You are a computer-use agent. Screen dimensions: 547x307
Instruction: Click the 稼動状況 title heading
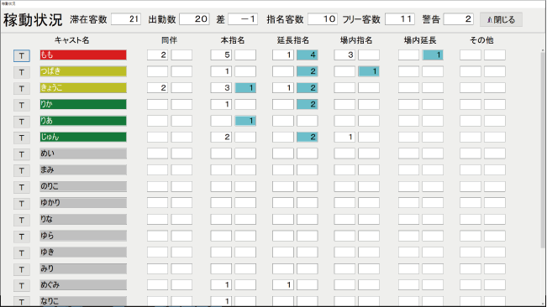(x=33, y=20)
